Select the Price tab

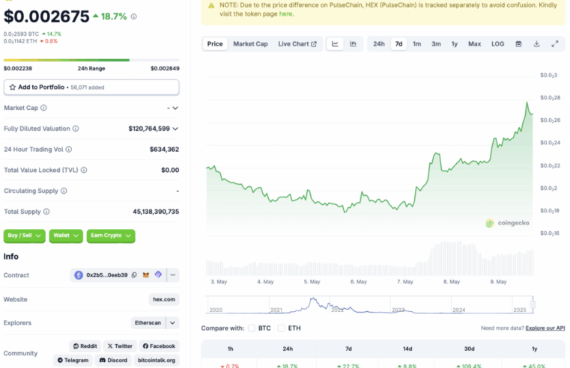(215, 44)
